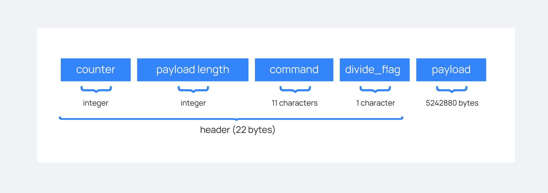Image resolution: width=548 pixels, height=193 pixels.
Task: Select the brace under the command box
Action: 295,89
